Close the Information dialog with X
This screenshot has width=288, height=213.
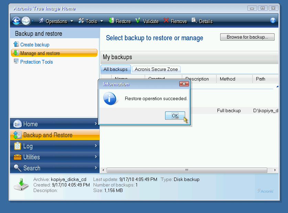[x=184, y=84]
